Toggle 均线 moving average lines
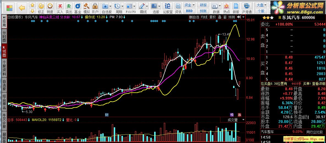This screenshot has height=143, width=326. point(204,17)
